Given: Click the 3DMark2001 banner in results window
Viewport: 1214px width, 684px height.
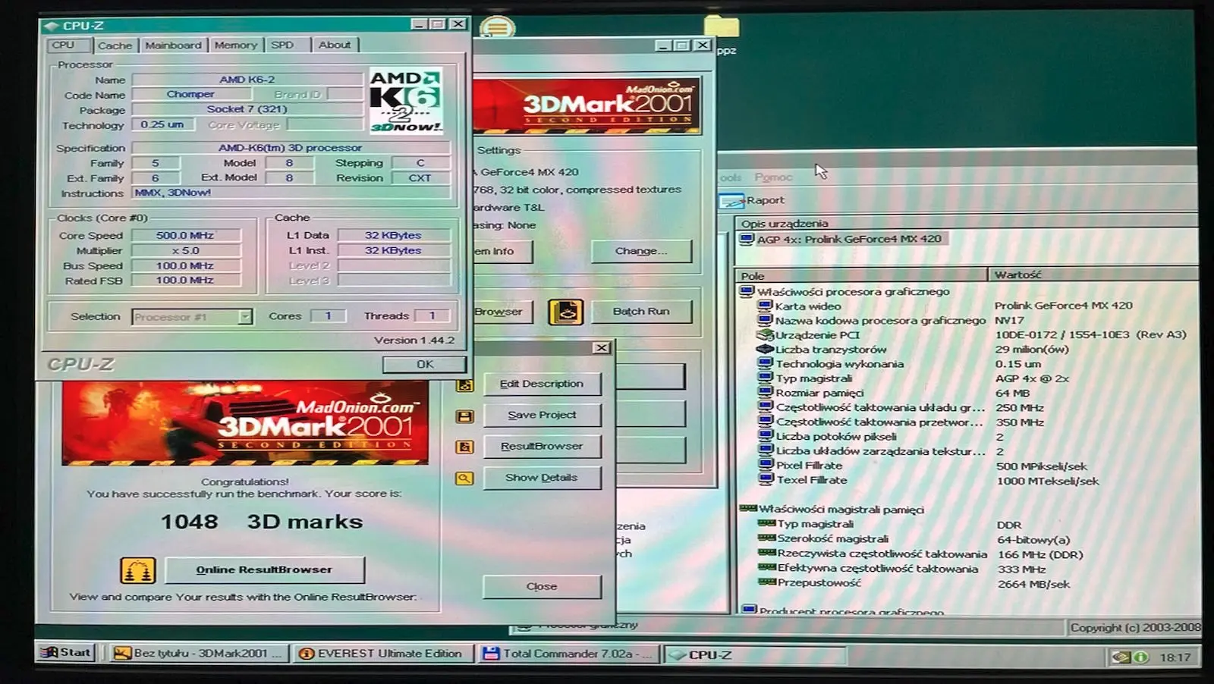Looking at the screenshot, I should [x=245, y=422].
